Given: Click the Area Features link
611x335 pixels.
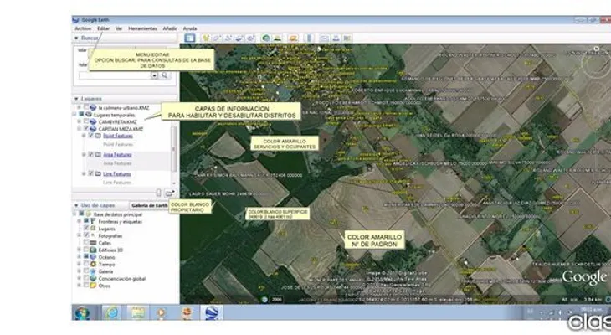Looking at the screenshot, I should point(117,155).
